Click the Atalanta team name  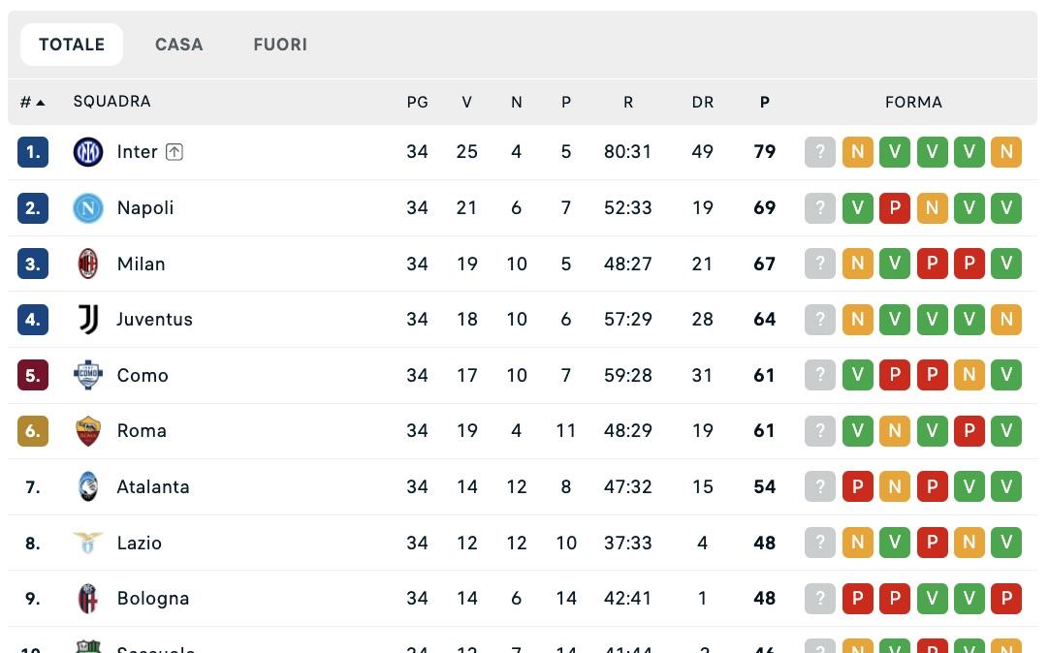[152, 486]
